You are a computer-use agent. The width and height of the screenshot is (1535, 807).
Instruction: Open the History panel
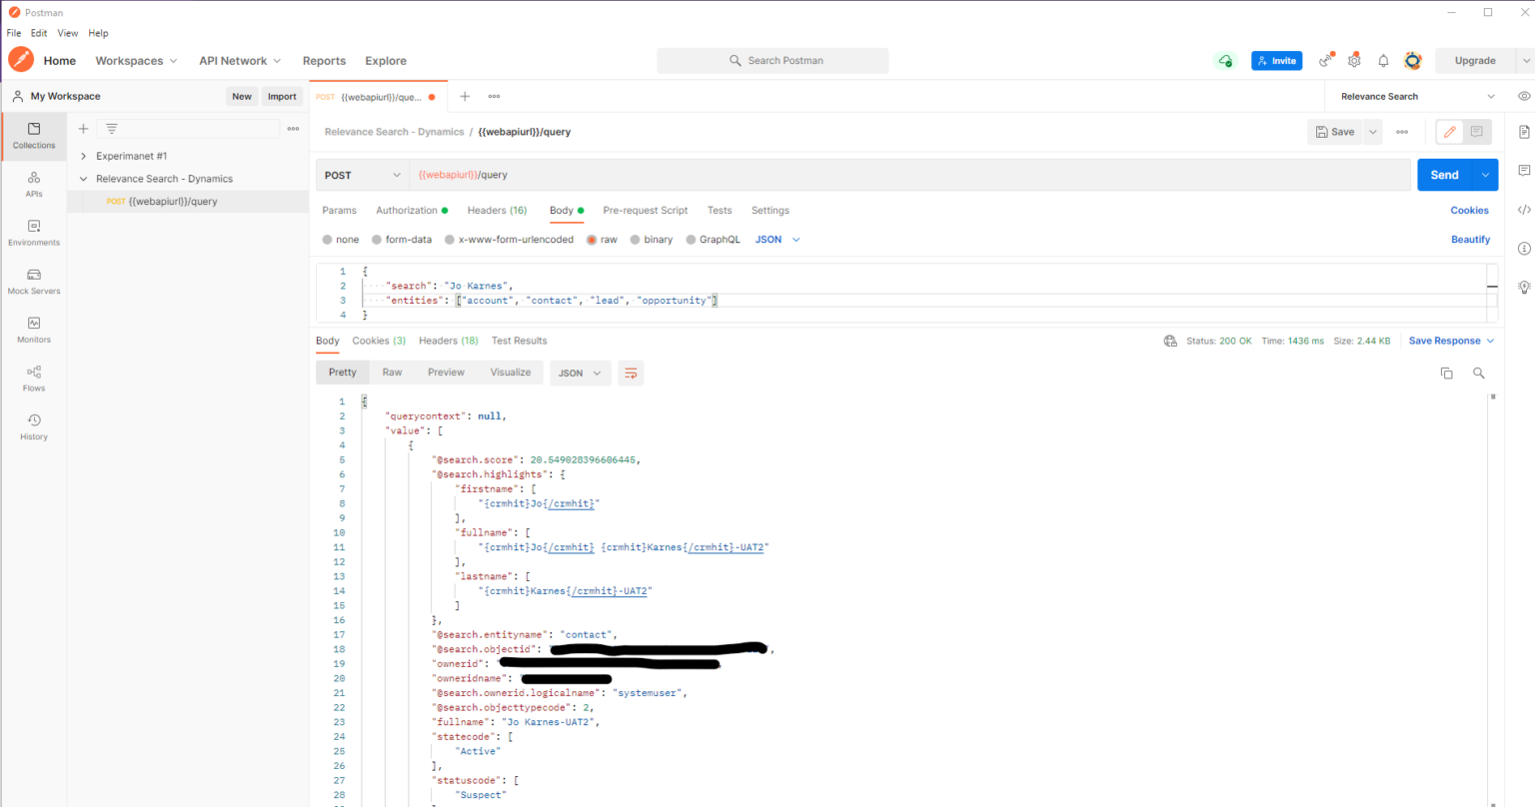click(x=33, y=425)
